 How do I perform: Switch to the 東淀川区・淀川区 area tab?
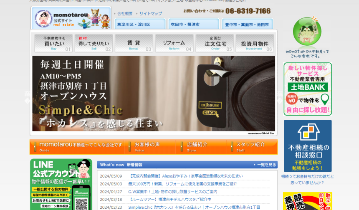click(140, 25)
